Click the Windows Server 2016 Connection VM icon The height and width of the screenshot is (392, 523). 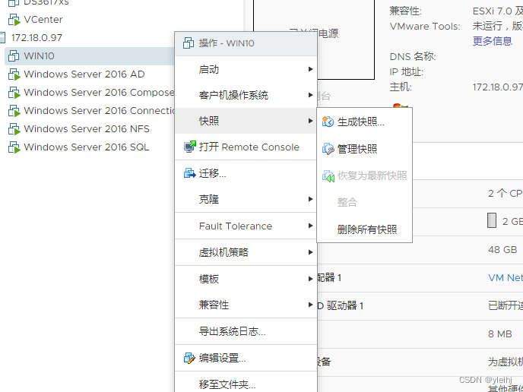click(14, 111)
